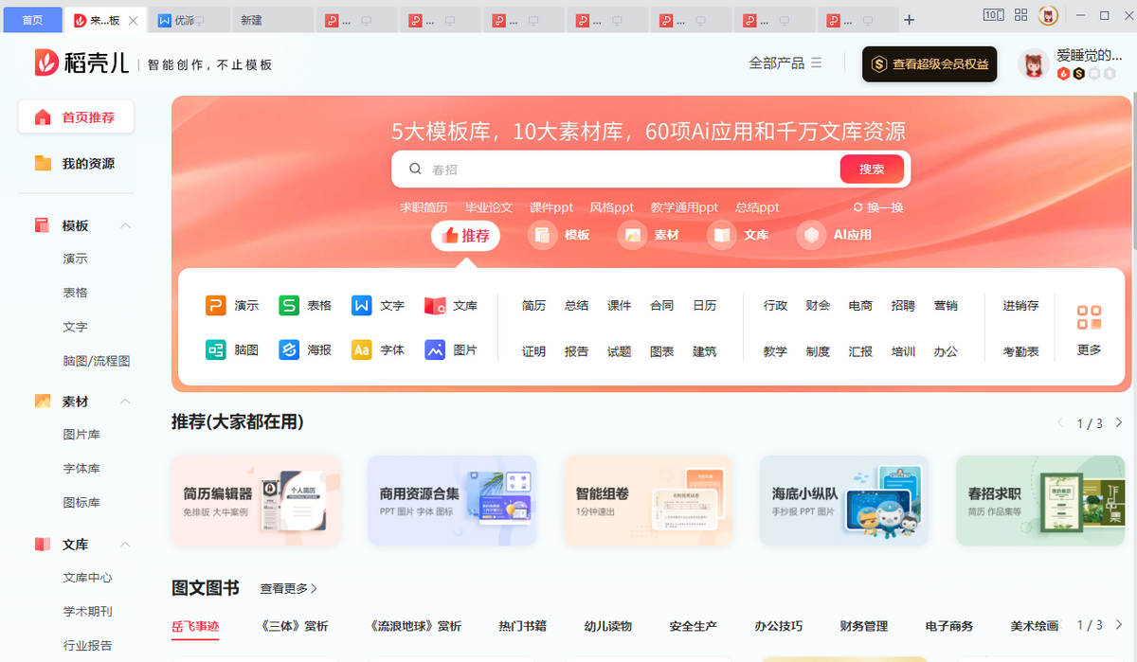This screenshot has width=1137, height=662.
Task: Select the 推荐 banner tab
Action: [465, 236]
